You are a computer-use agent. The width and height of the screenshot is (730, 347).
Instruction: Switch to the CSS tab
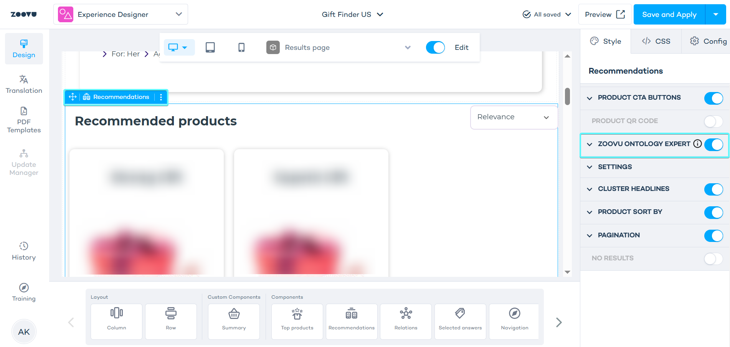click(656, 41)
